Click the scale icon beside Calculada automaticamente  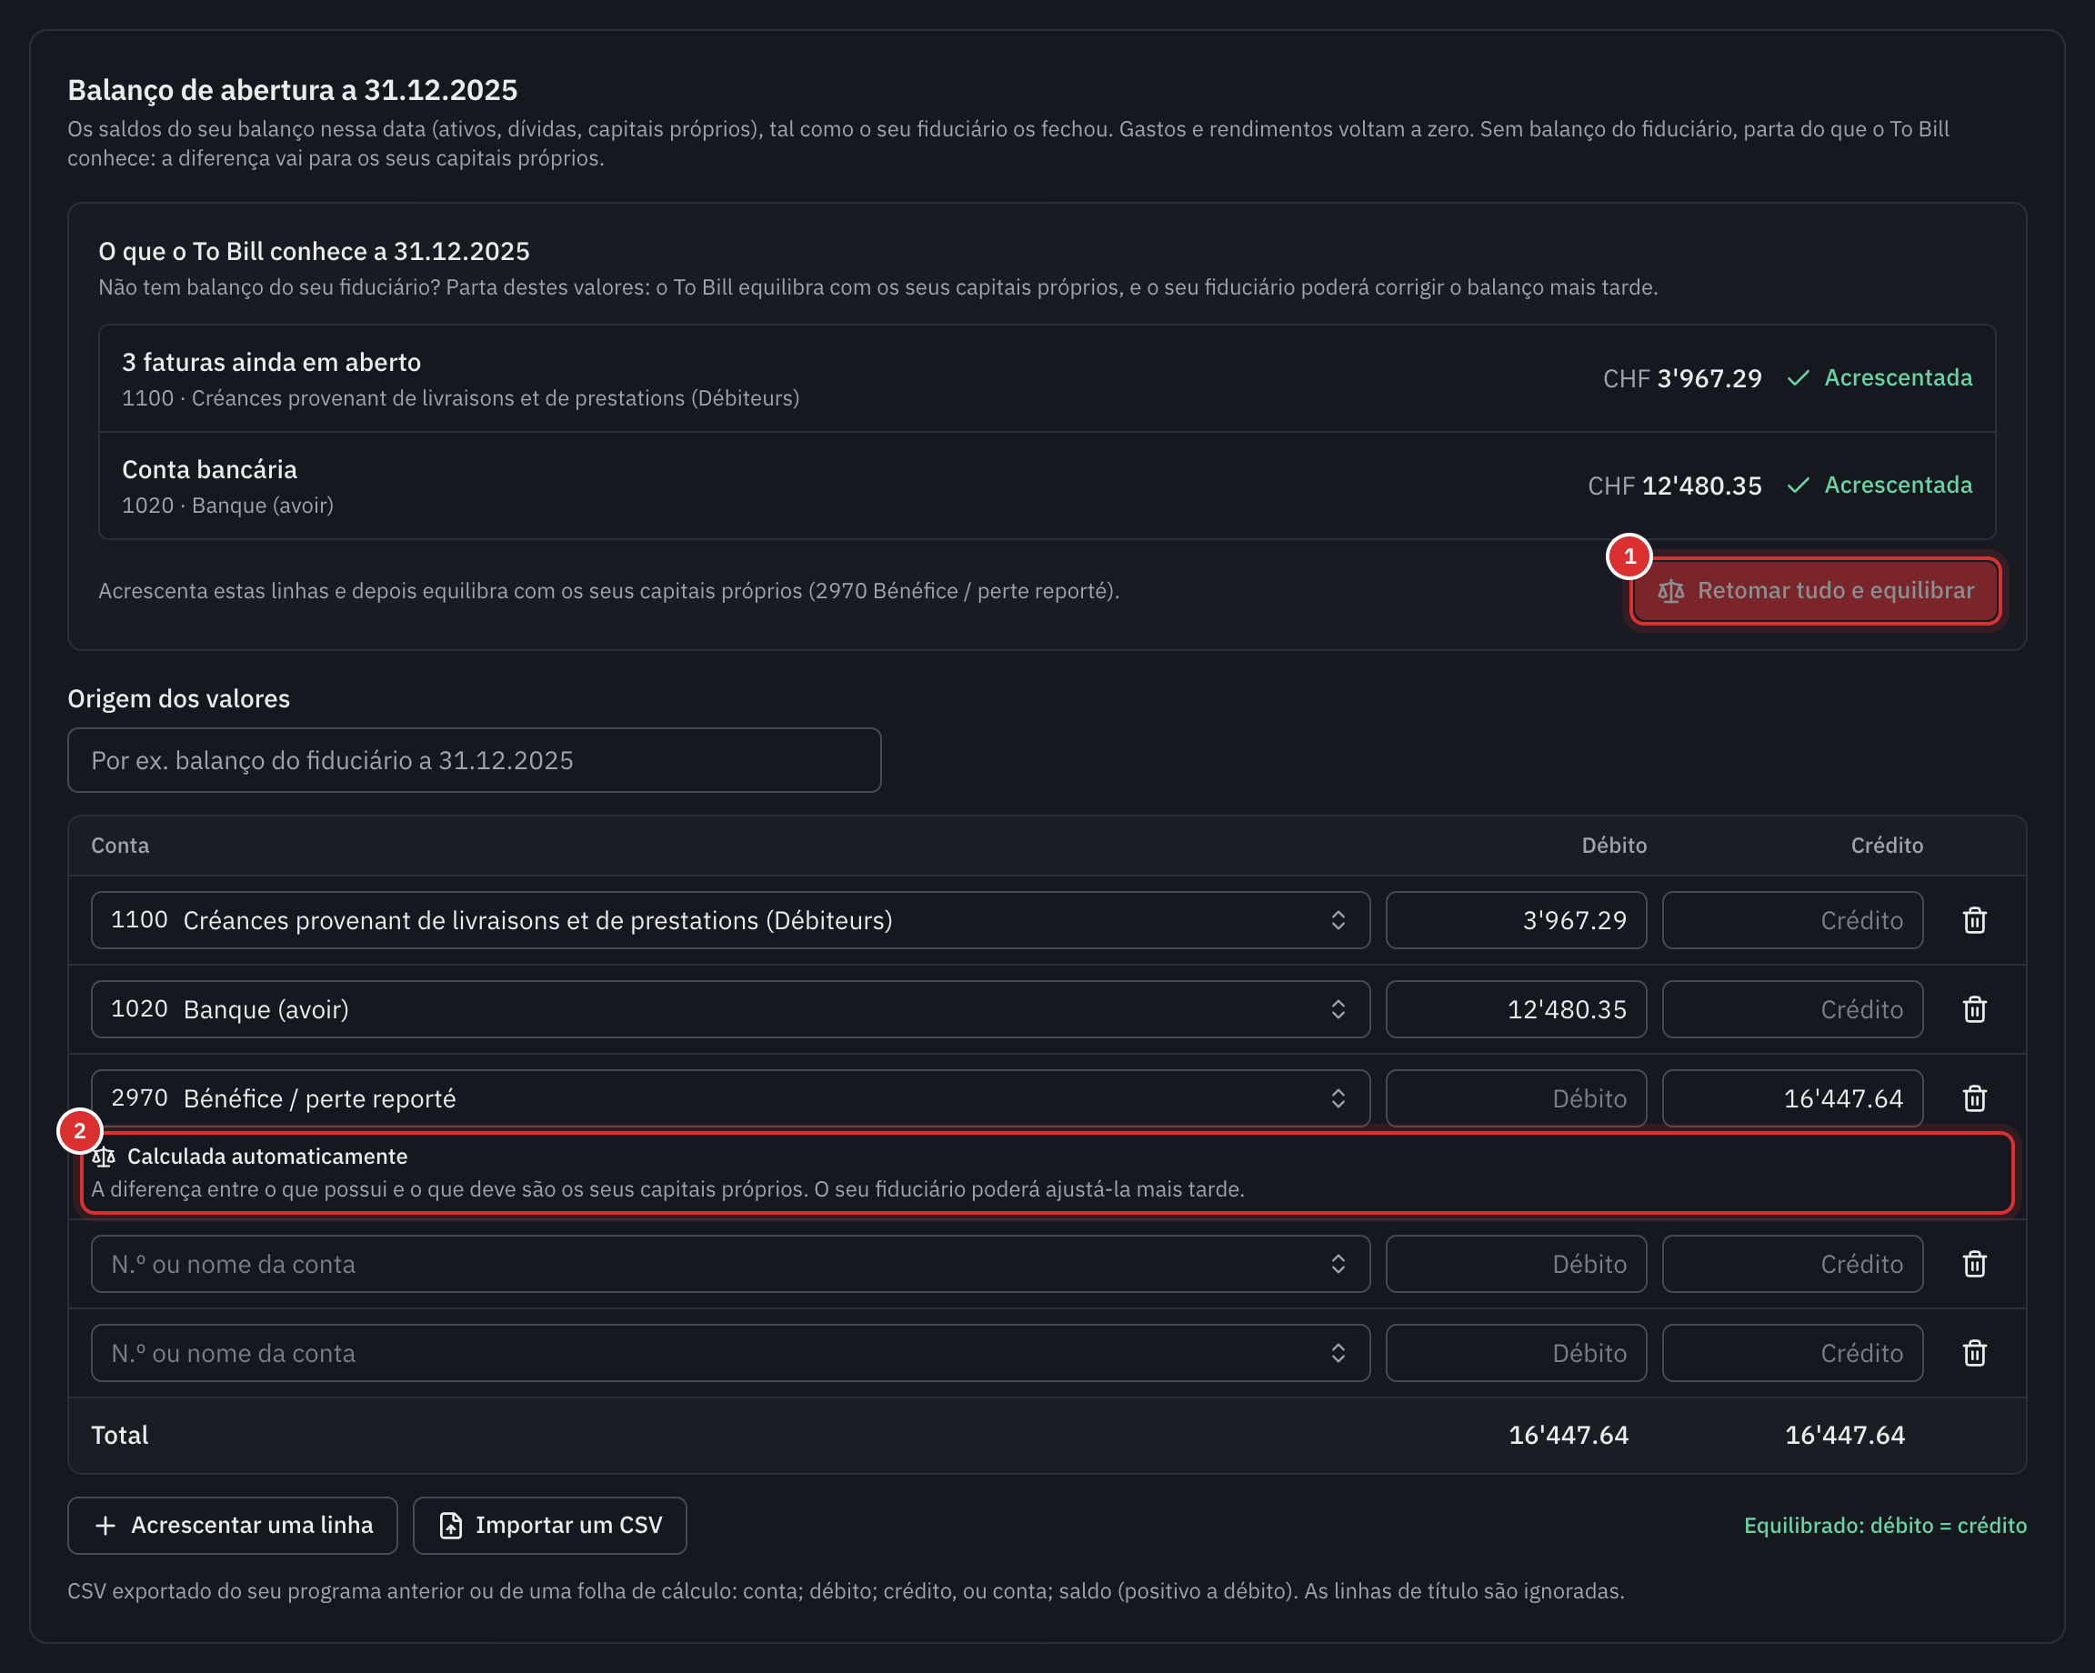point(104,1157)
